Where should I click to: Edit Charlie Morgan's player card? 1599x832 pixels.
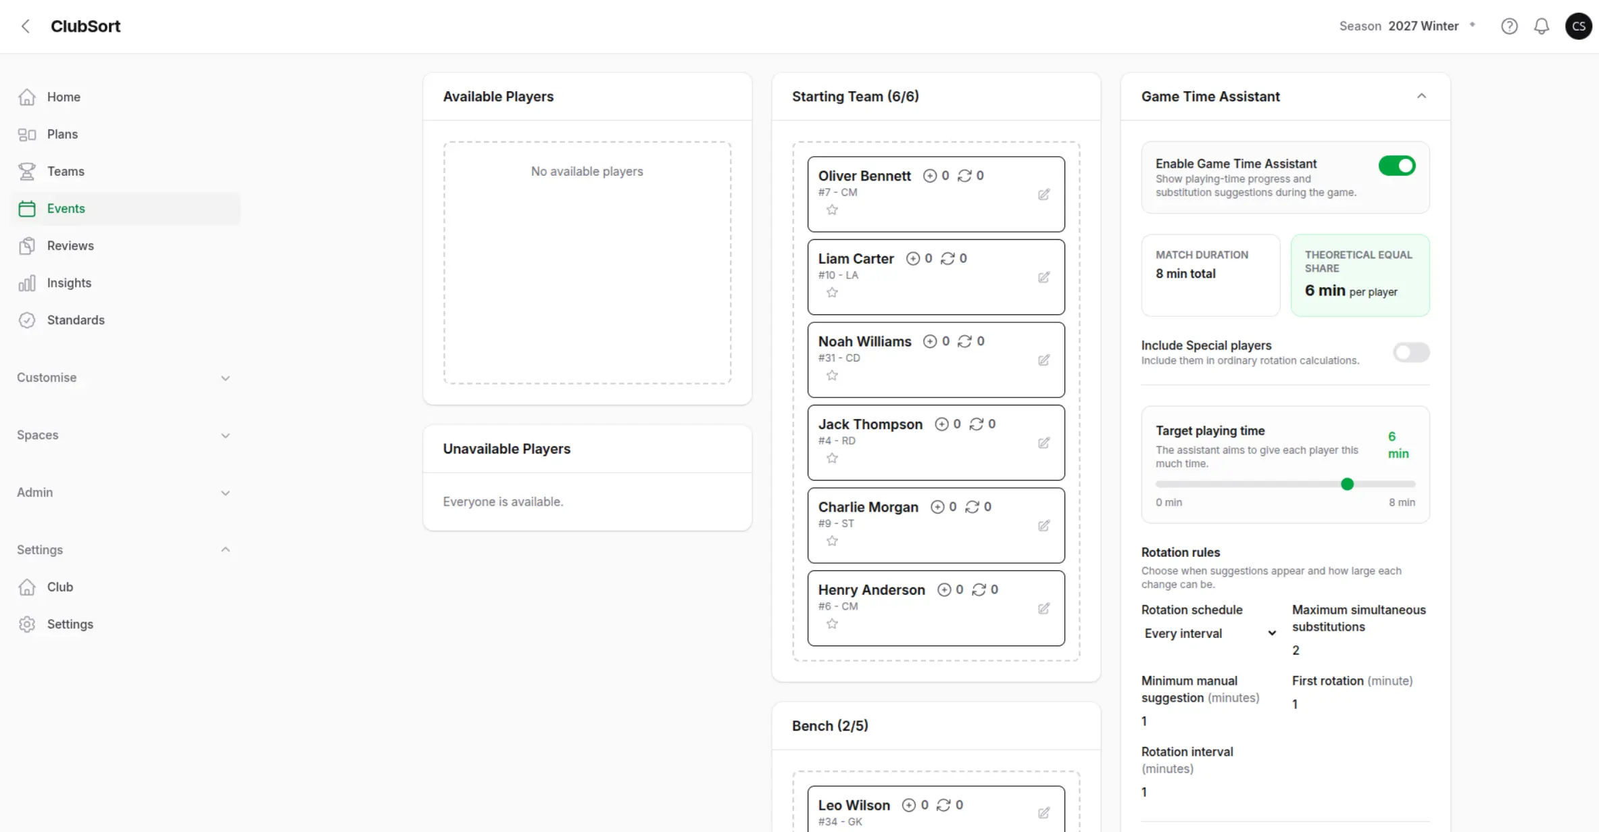(x=1043, y=526)
